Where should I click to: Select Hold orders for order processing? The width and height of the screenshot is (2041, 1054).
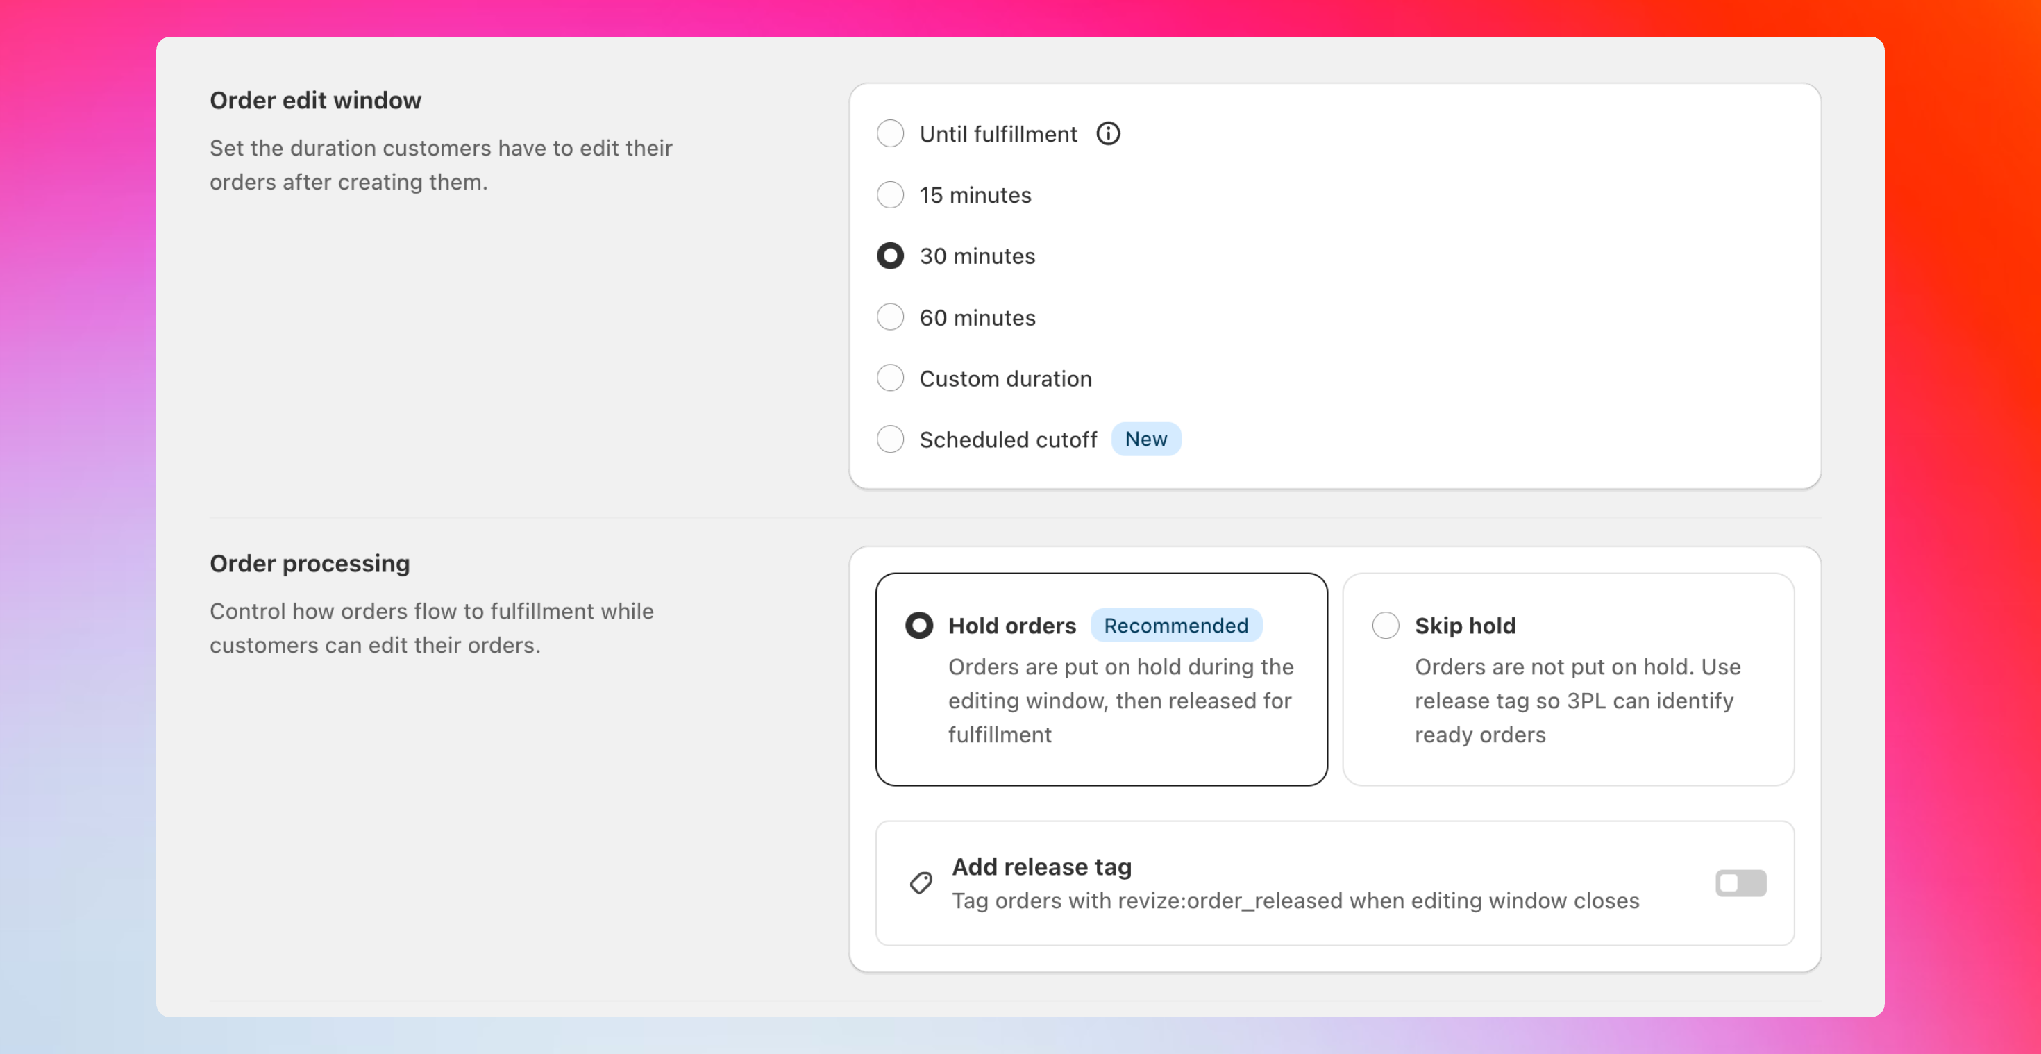pos(919,624)
